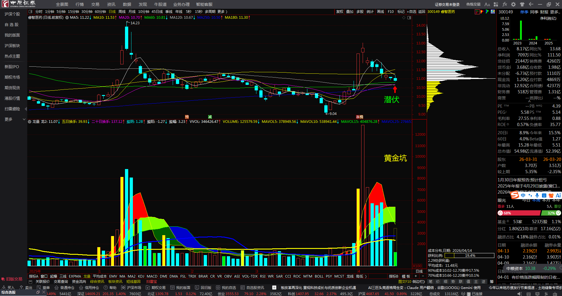Expand the 更多 sidebar chevron
The width and height of the screenshot is (562, 296).
coord(24,119)
